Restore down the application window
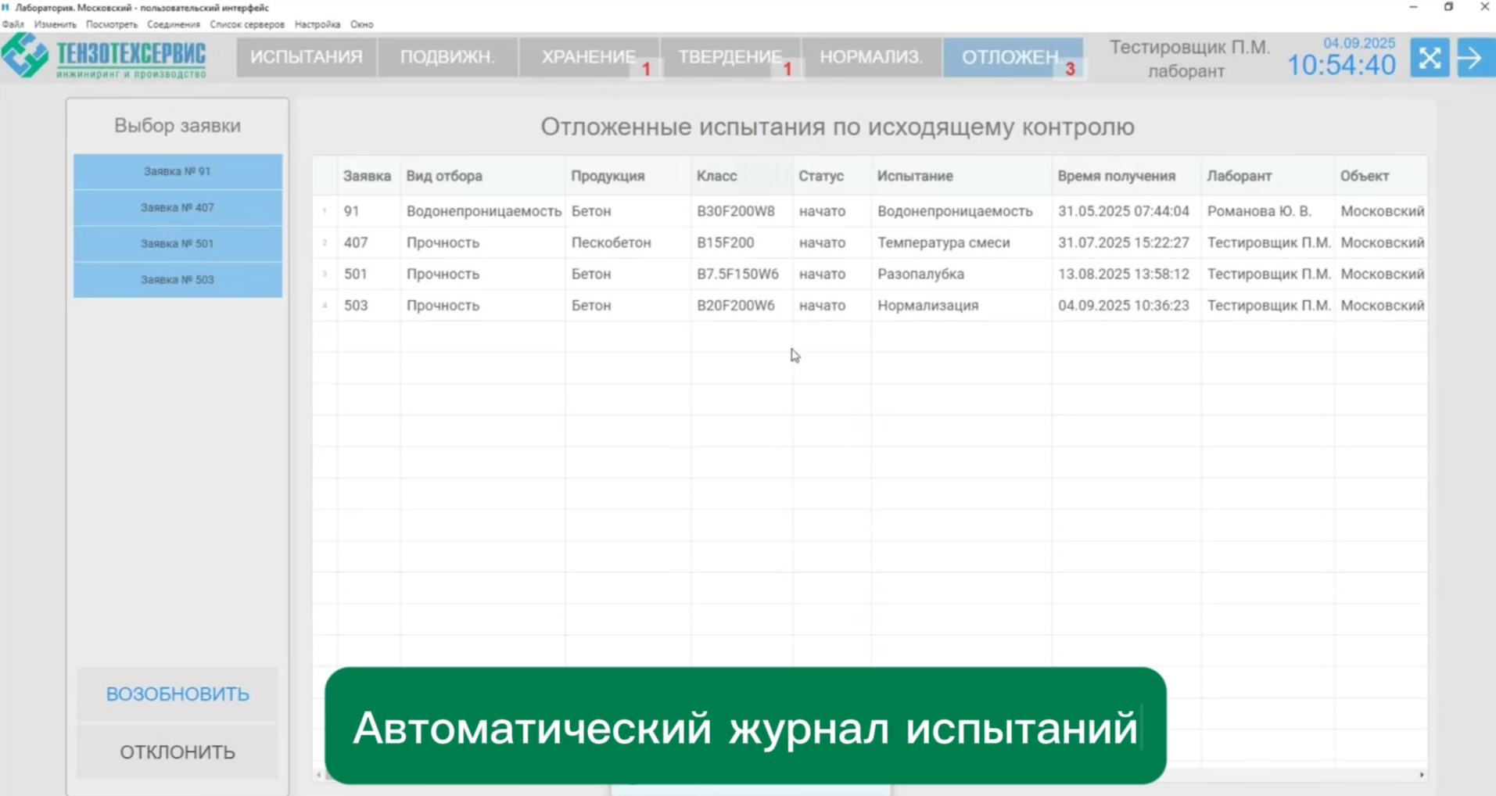Viewport: 1496px width, 796px height. pyautogui.click(x=1448, y=7)
